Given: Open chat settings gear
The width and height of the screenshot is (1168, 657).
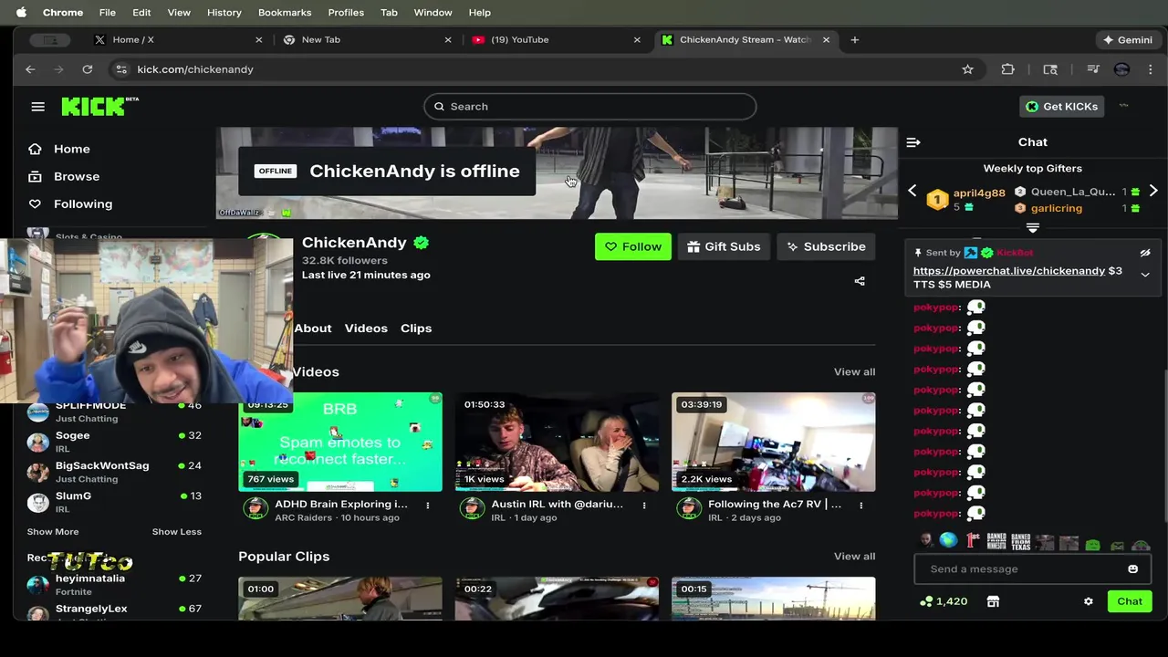Looking at the screenshot, I should click(x=1088, y=601).
